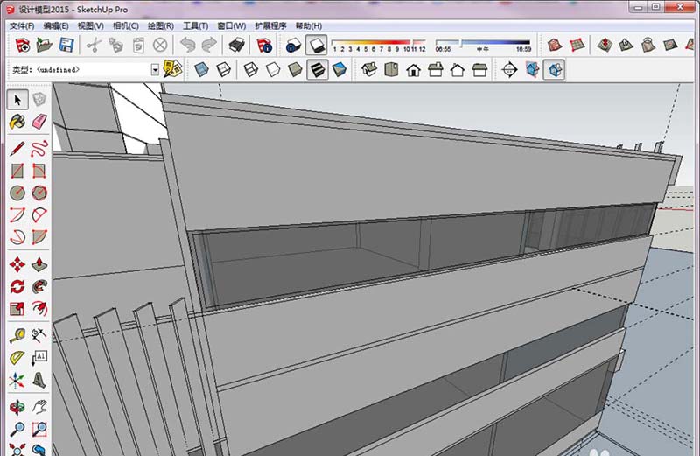Click the Orbit tool
Screen dimensions: 700x456
click(17, 407)
